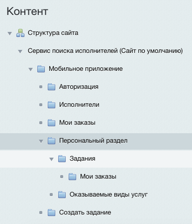192x224 pixels.
Task: Select Исполнители in the tree
Action: 79,105
